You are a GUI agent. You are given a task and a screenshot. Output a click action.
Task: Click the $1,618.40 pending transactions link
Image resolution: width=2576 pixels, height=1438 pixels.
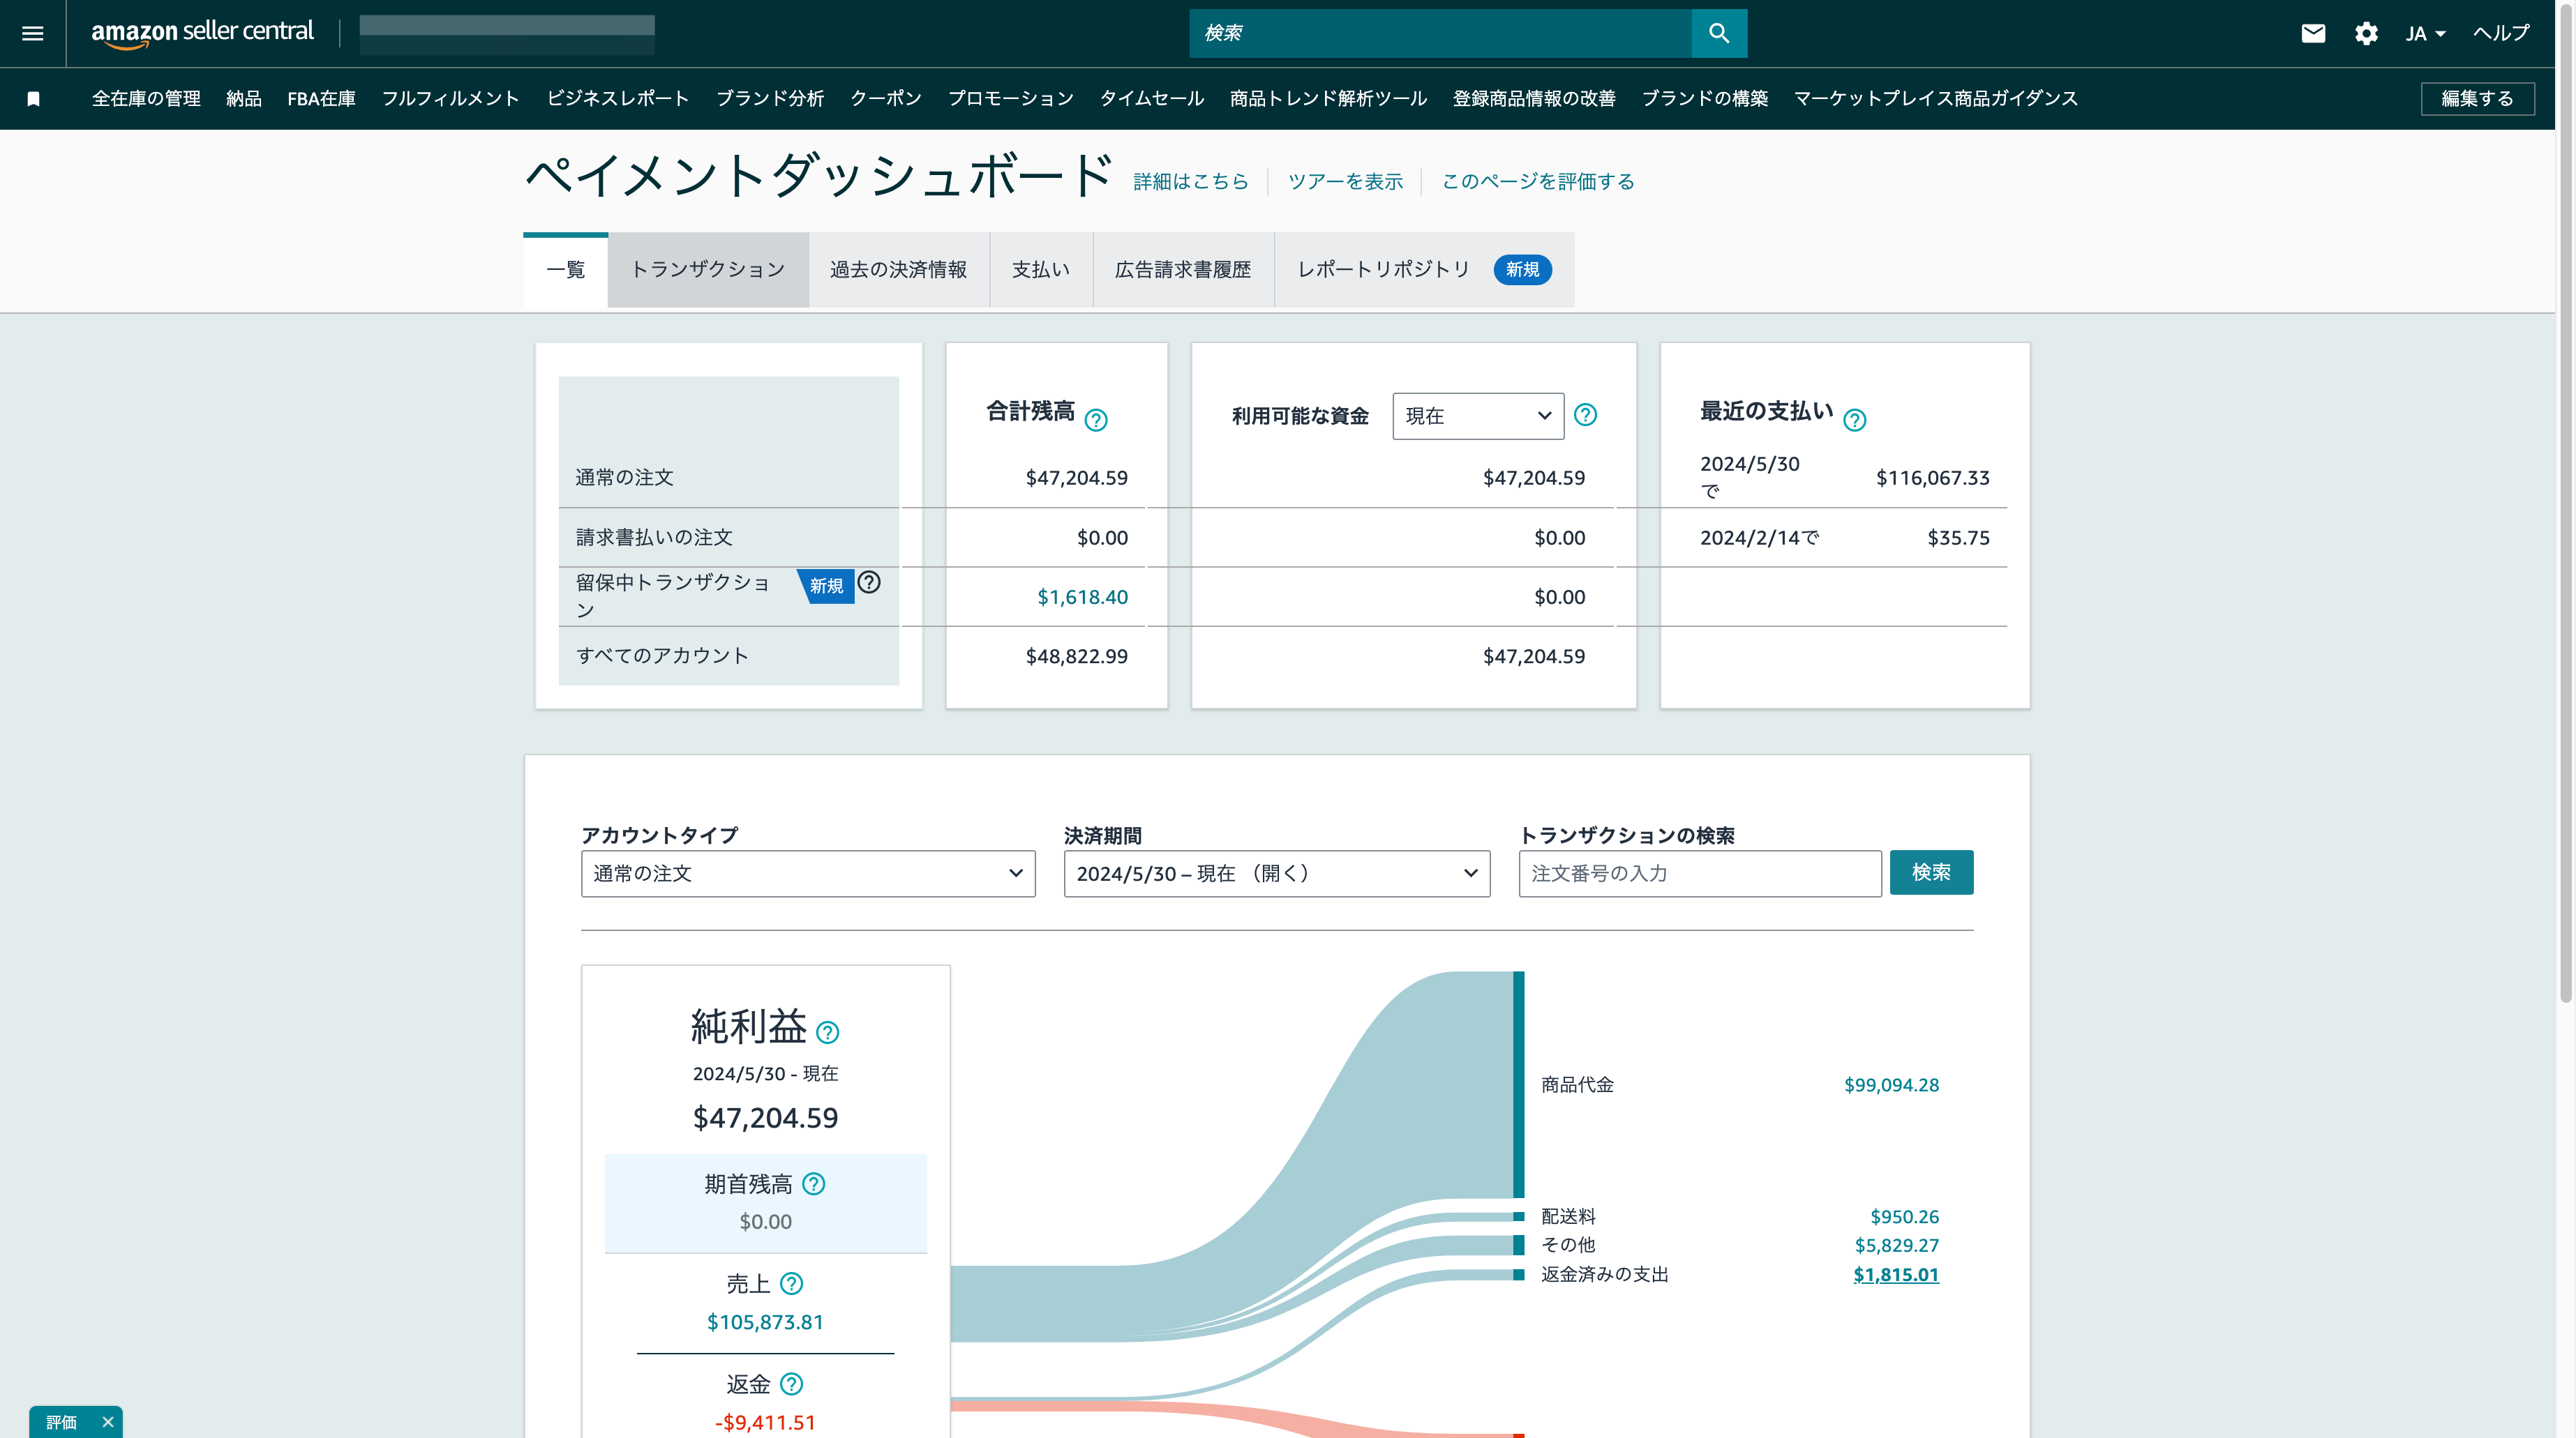pos(1082,598)
